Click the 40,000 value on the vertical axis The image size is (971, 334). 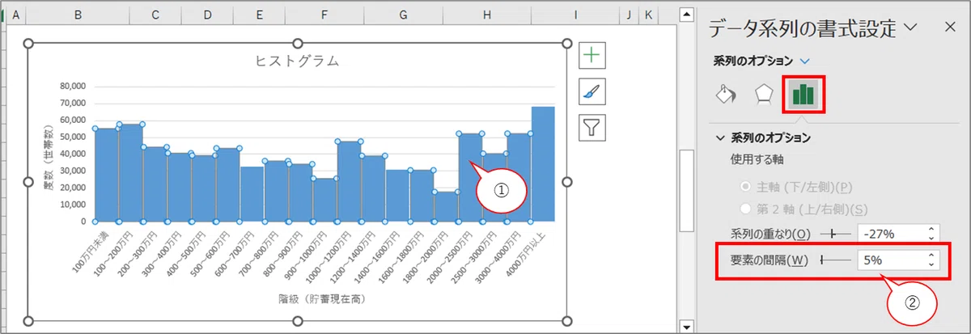click(x=73, y=154)
